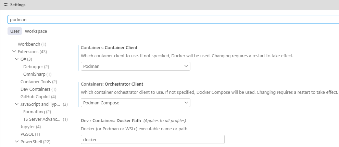Click the Settings tab icon
This screenshot has width=339, height=147.
click(x=6, y=4)
